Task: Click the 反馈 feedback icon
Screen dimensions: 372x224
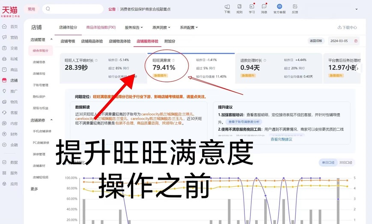Action: click(x=295, y=7)
